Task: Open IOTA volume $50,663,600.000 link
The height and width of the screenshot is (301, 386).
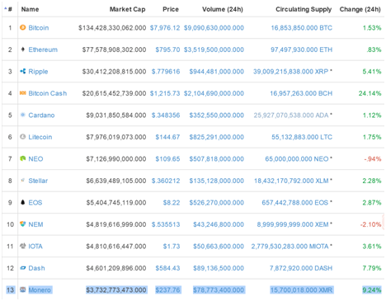Action: tap(219, 247)
